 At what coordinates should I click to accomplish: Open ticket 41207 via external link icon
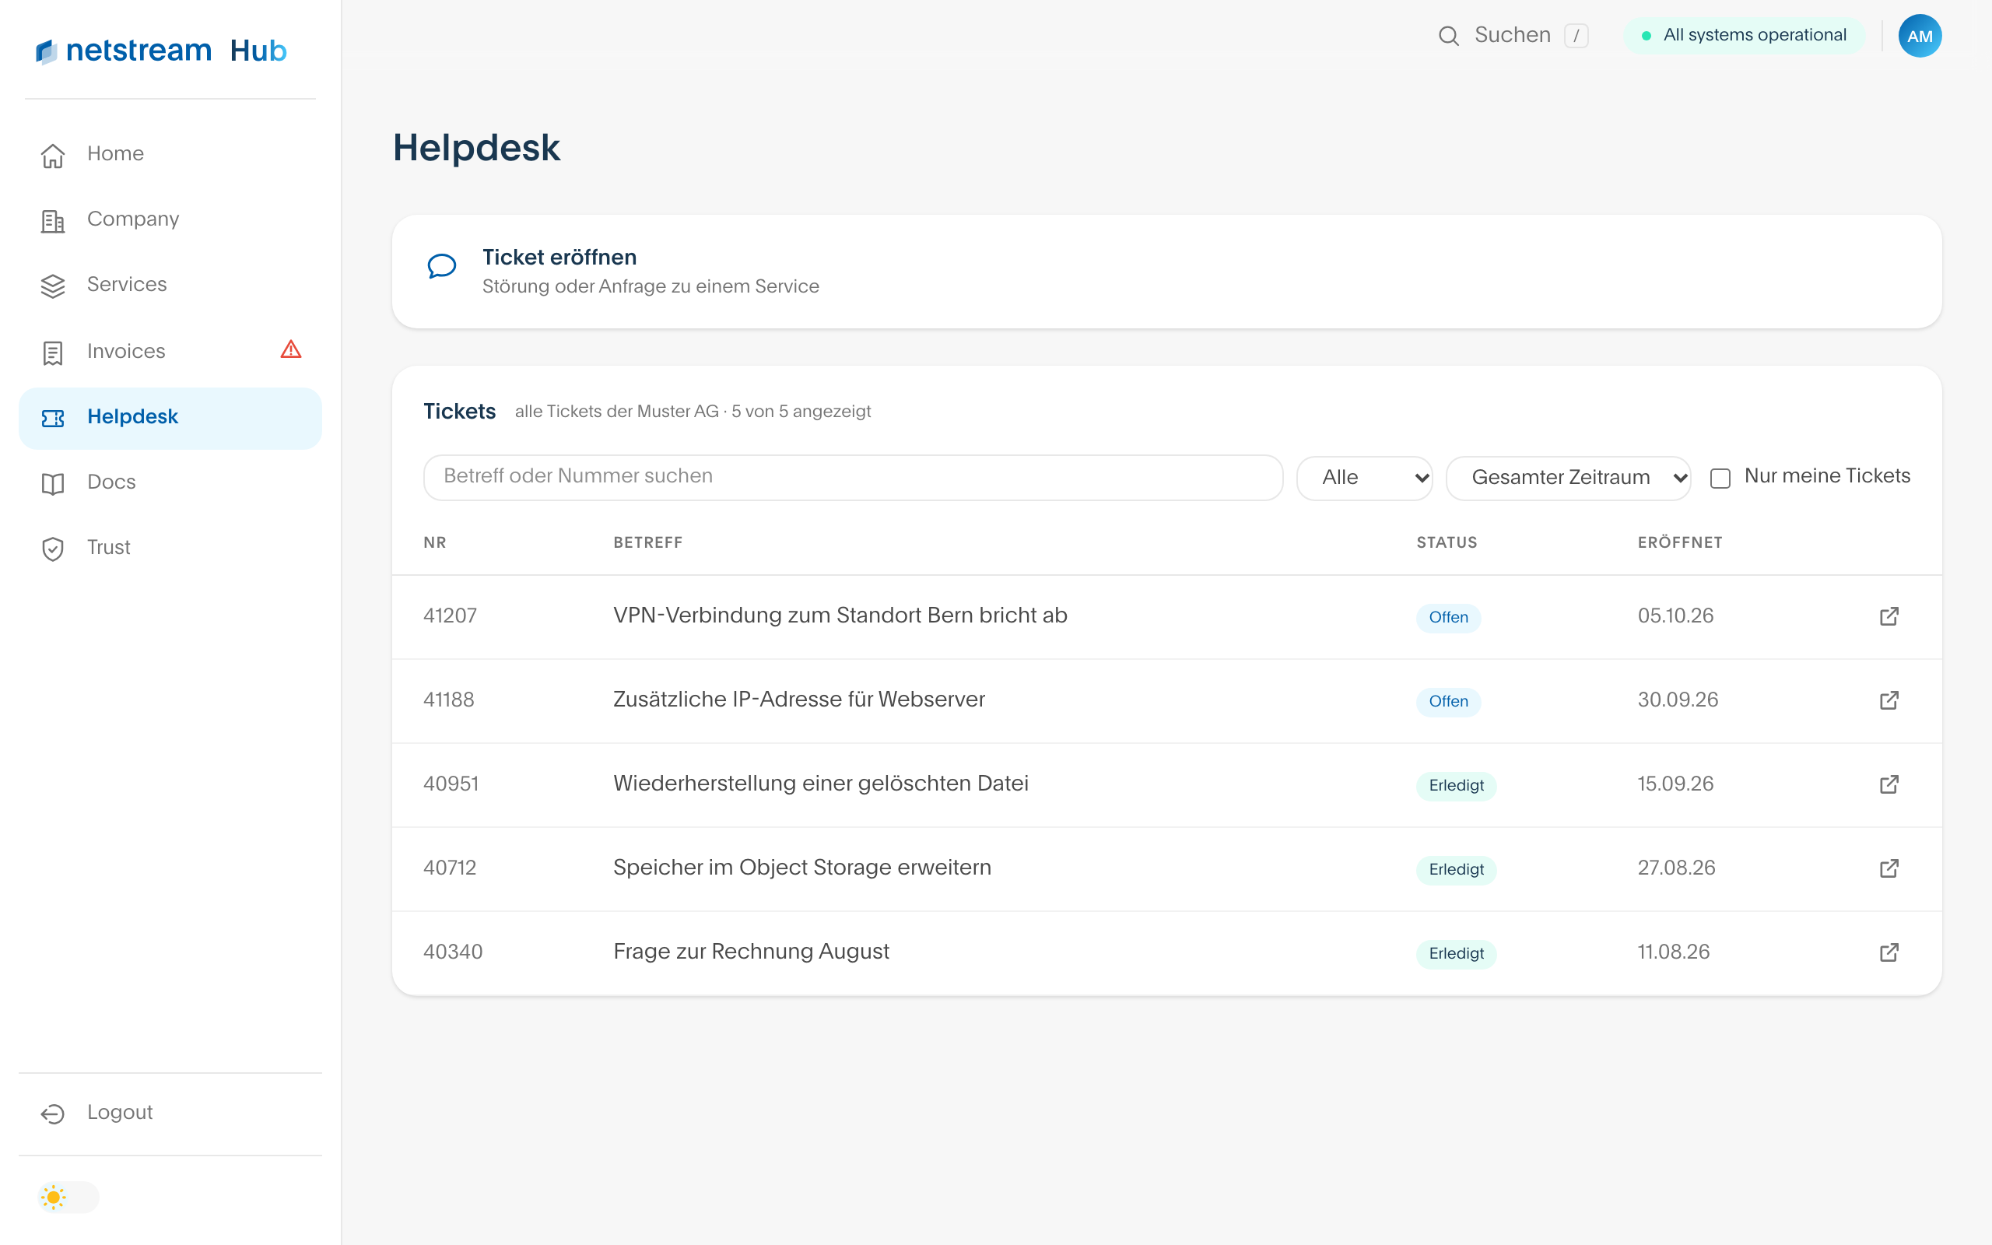(x=1889, y=616)
